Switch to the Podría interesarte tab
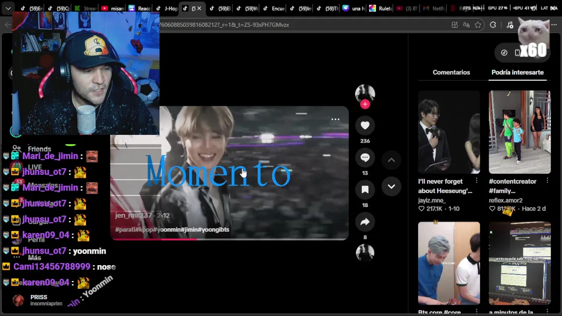Image resolution: width=562 pixels, height=316 pixels. (518, 72)
